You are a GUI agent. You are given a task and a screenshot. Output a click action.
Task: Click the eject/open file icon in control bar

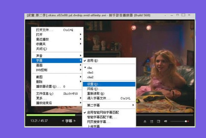[x=145, y=121]
